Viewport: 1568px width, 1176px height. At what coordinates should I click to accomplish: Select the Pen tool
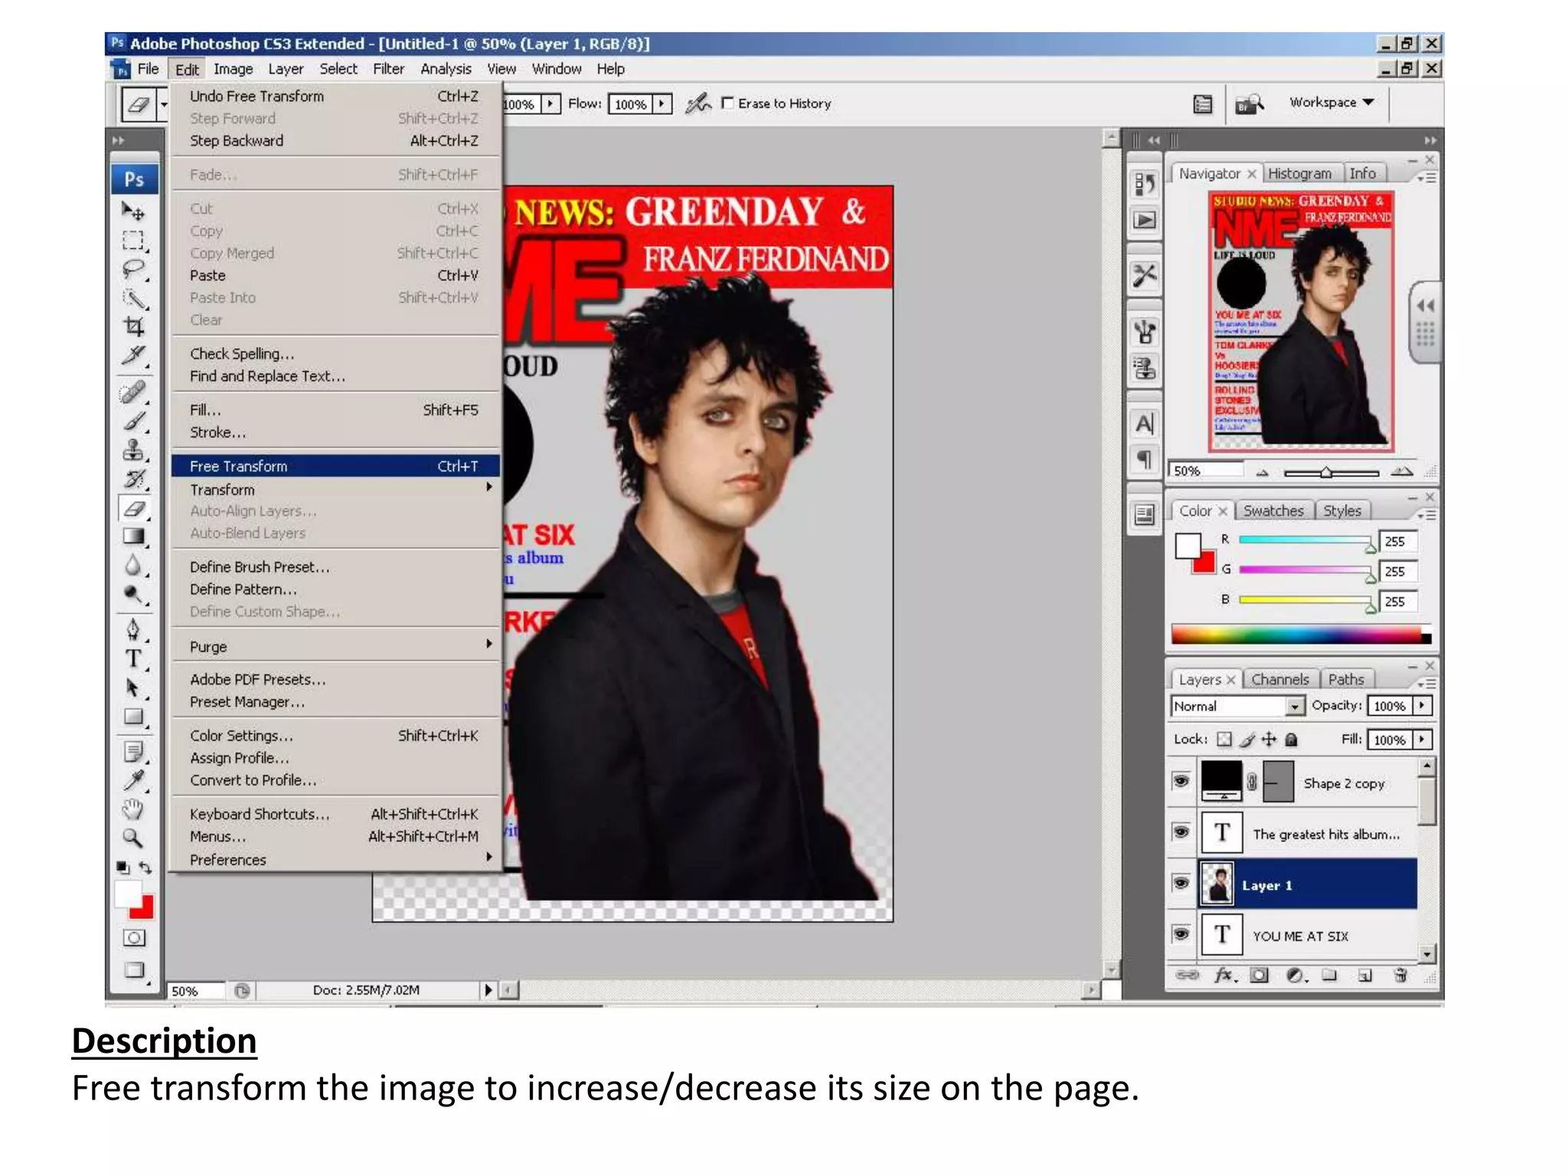133,630
